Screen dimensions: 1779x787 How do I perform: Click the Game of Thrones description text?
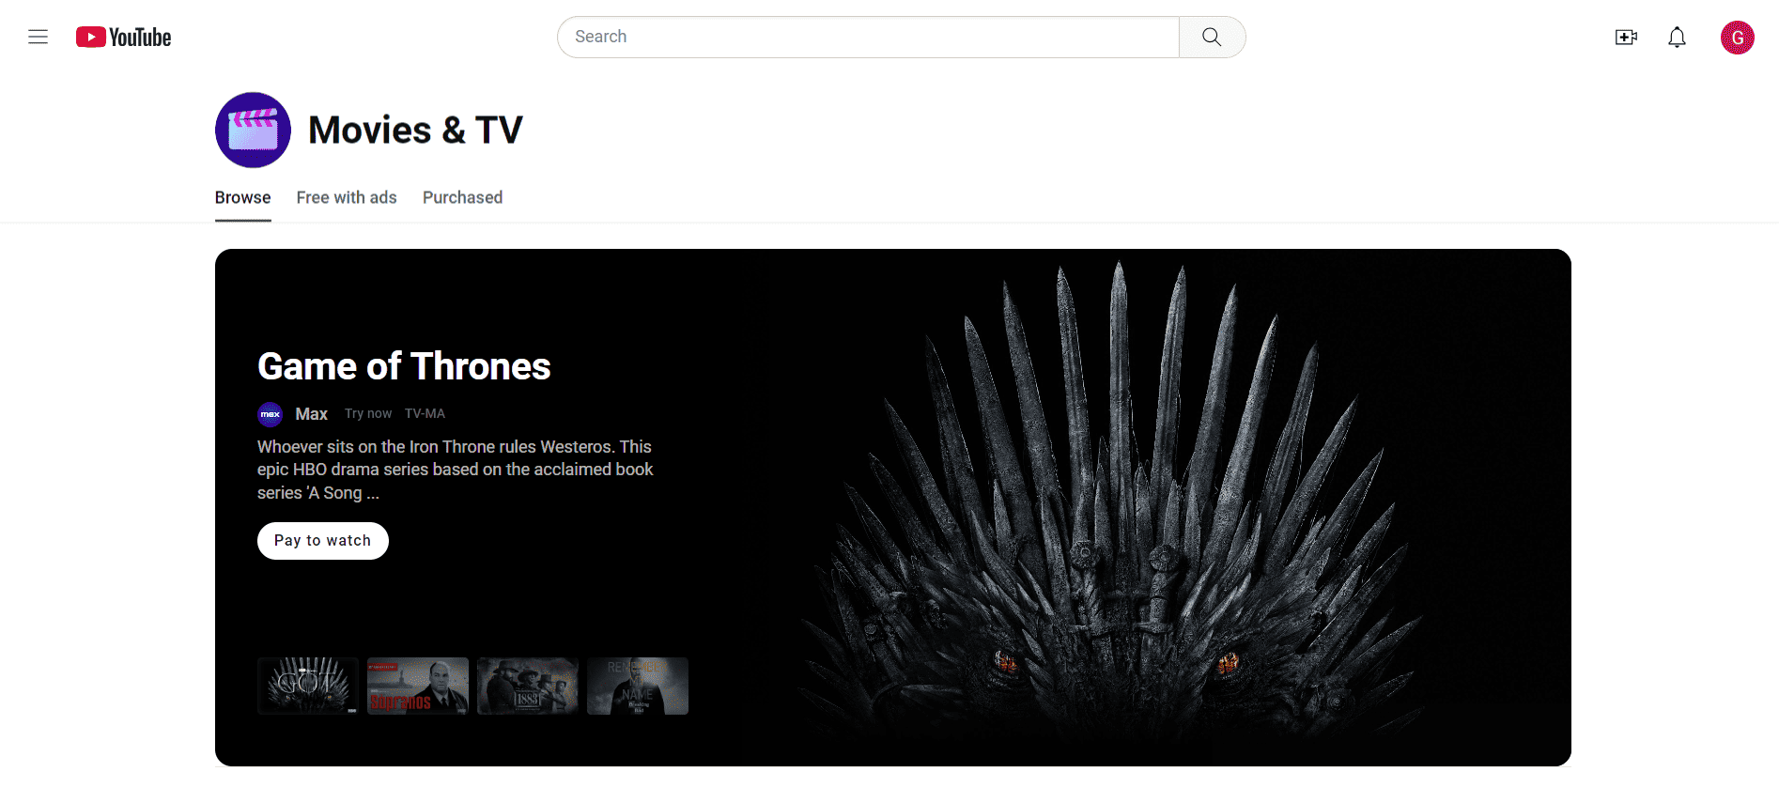[456, 470]
